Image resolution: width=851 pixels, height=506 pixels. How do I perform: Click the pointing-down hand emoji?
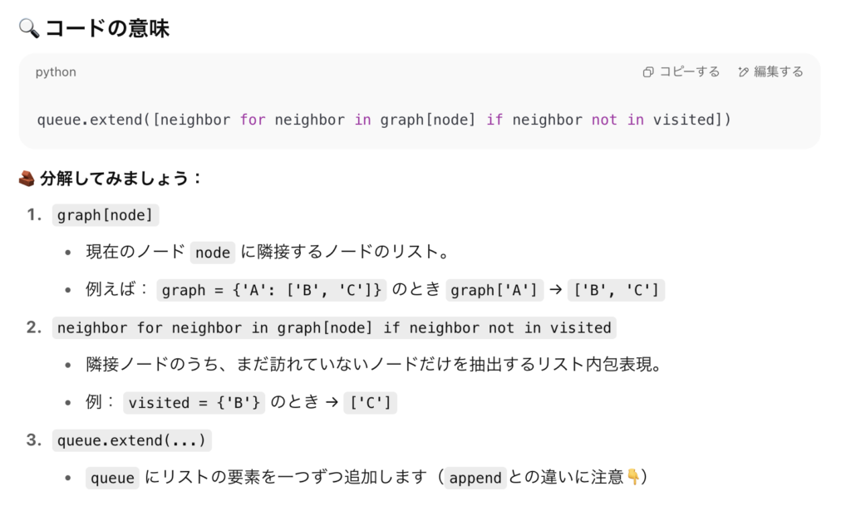click(632, 477)
